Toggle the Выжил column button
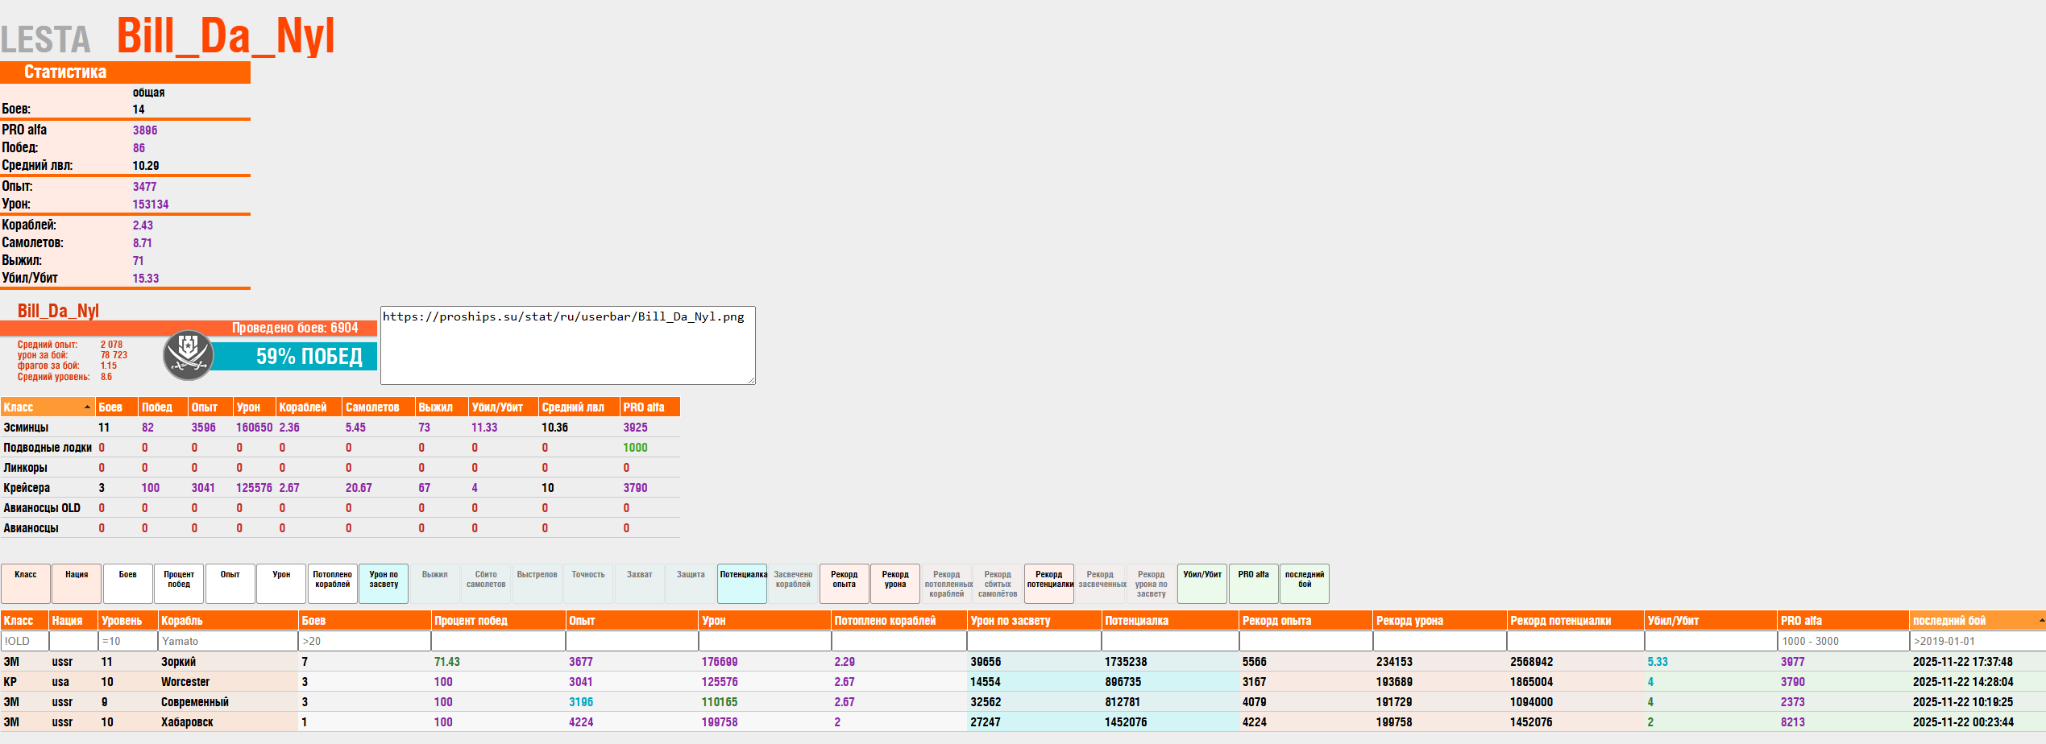This screenshot has height=744, width=2046. coord(434,584)
